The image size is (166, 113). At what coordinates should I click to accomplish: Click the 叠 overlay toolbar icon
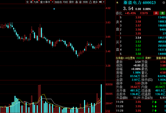(77, 2)
